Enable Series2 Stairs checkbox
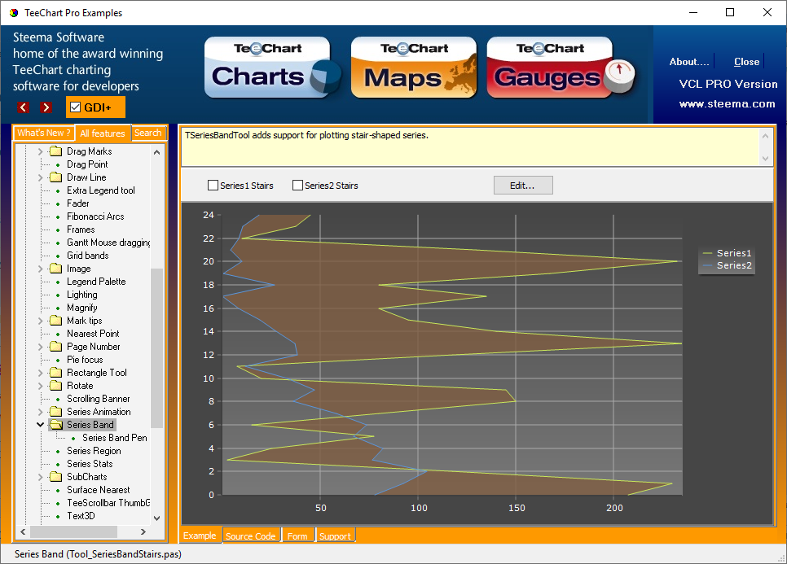 pyautogui.click(x=297, y=186)
